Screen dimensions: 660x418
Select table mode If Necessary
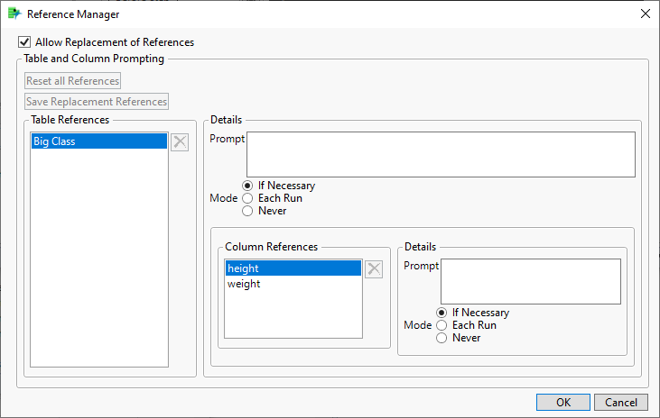(248, 186)
